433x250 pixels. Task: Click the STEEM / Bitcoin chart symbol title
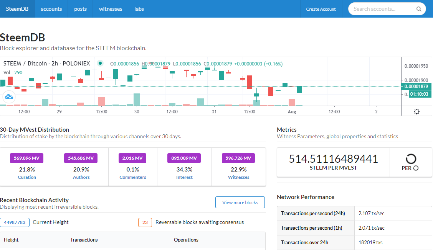tap(47, 63)
